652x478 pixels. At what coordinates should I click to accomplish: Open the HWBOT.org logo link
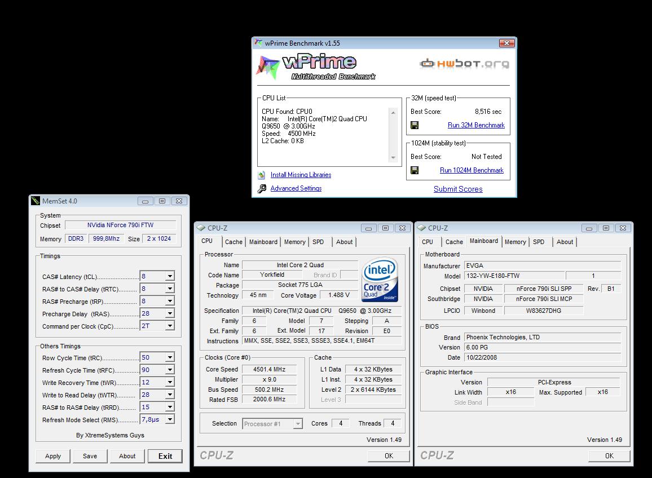(x=464, y=64)
